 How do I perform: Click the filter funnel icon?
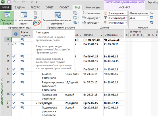pos(105,18)
